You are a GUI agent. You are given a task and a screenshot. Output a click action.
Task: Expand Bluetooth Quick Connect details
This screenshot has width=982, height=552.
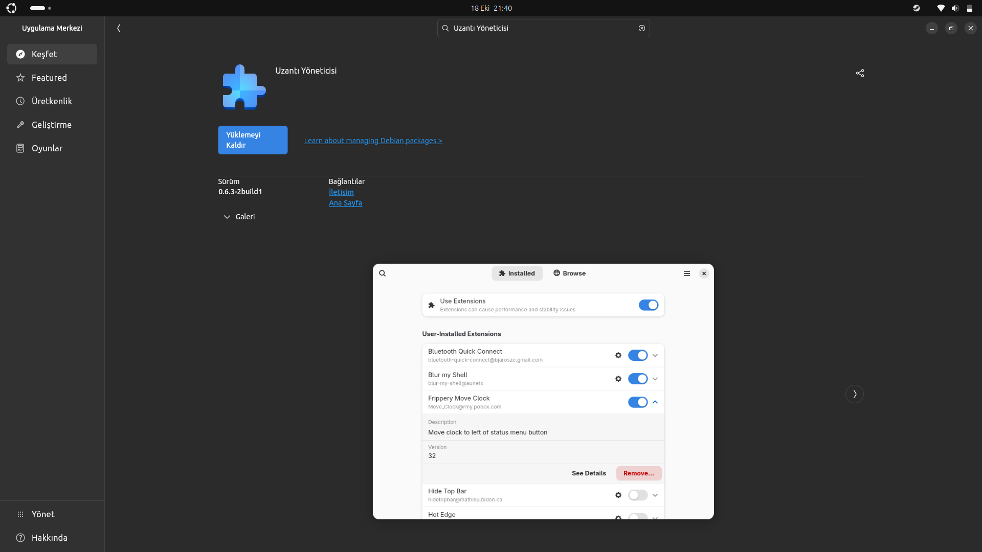(655, 355)
